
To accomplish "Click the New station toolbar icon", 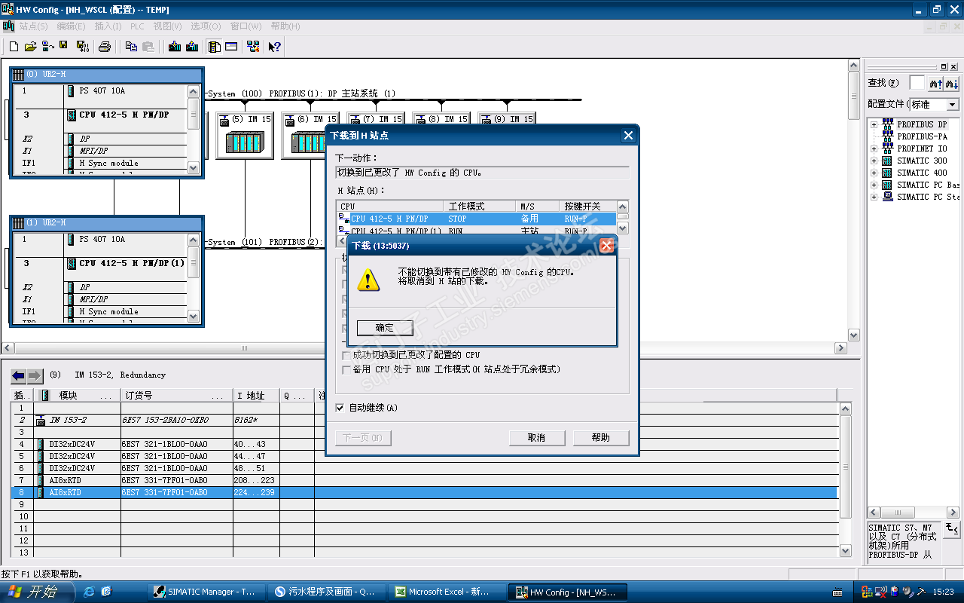I will (14, 47).
